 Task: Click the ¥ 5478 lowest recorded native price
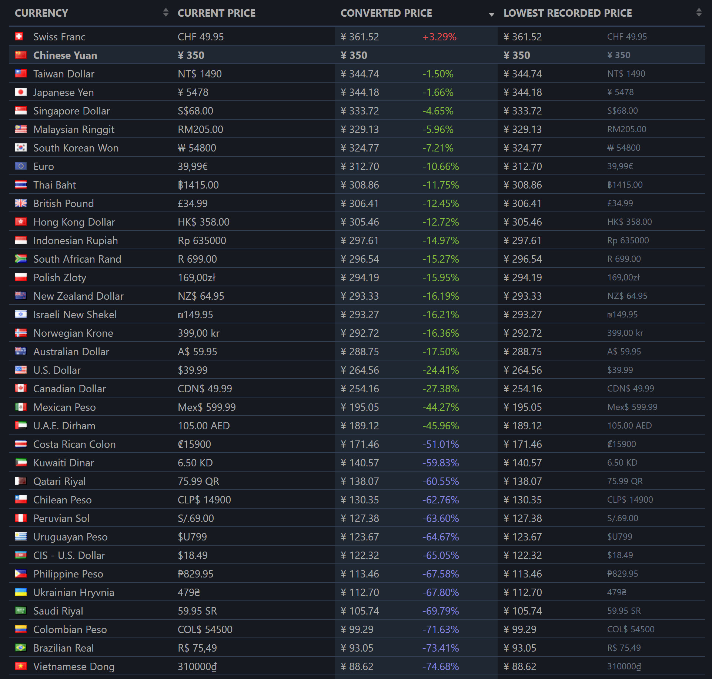620,92
